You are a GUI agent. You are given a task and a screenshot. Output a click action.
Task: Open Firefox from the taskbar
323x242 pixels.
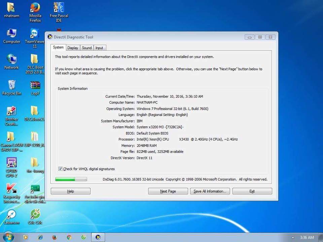(55, 238)
